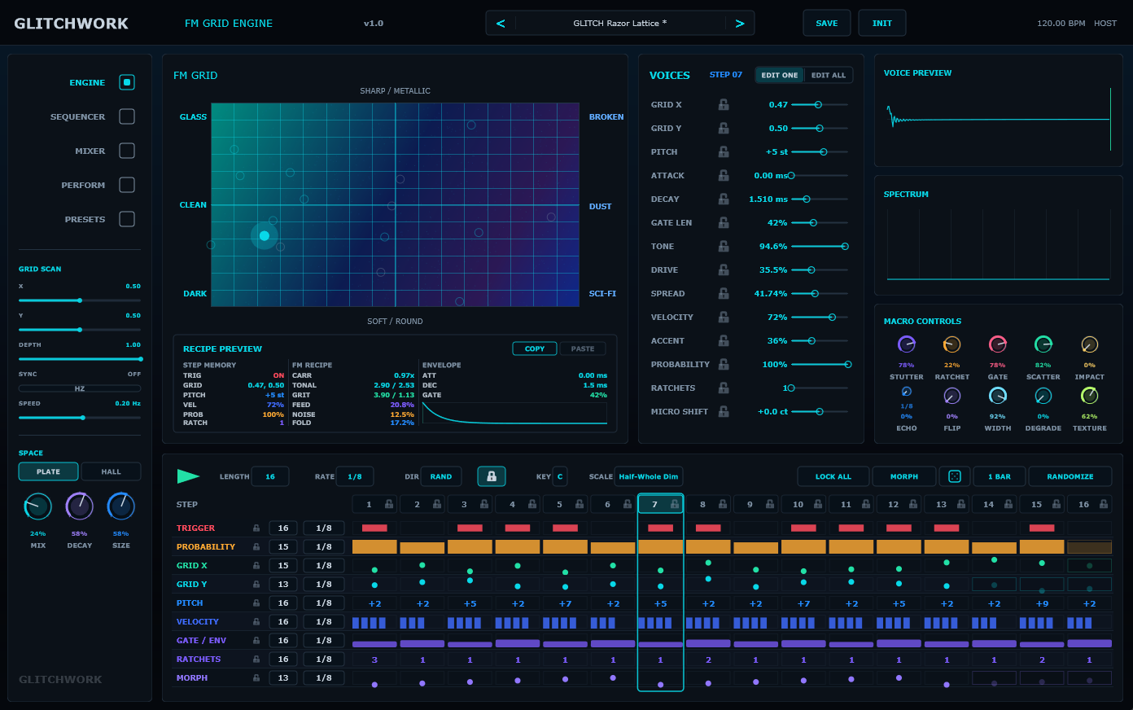Select the HALL space type
Viewport: 1133px width, 710px height.
pos(112,471)
